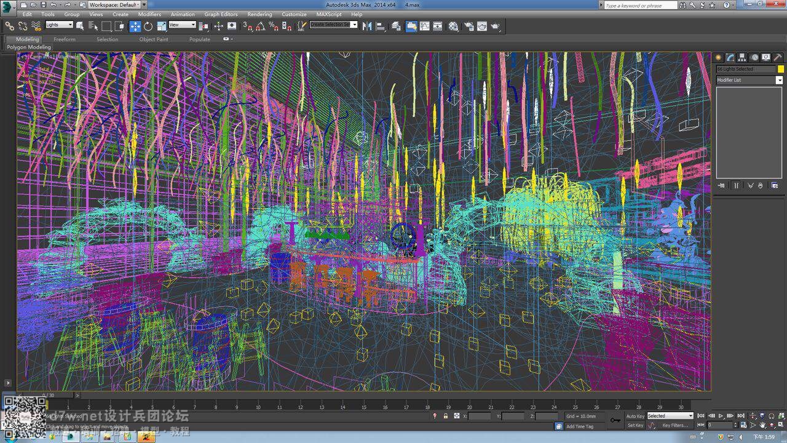Open the Group menu
This screenshot has height=443, width=787.
tap(72, 14)
